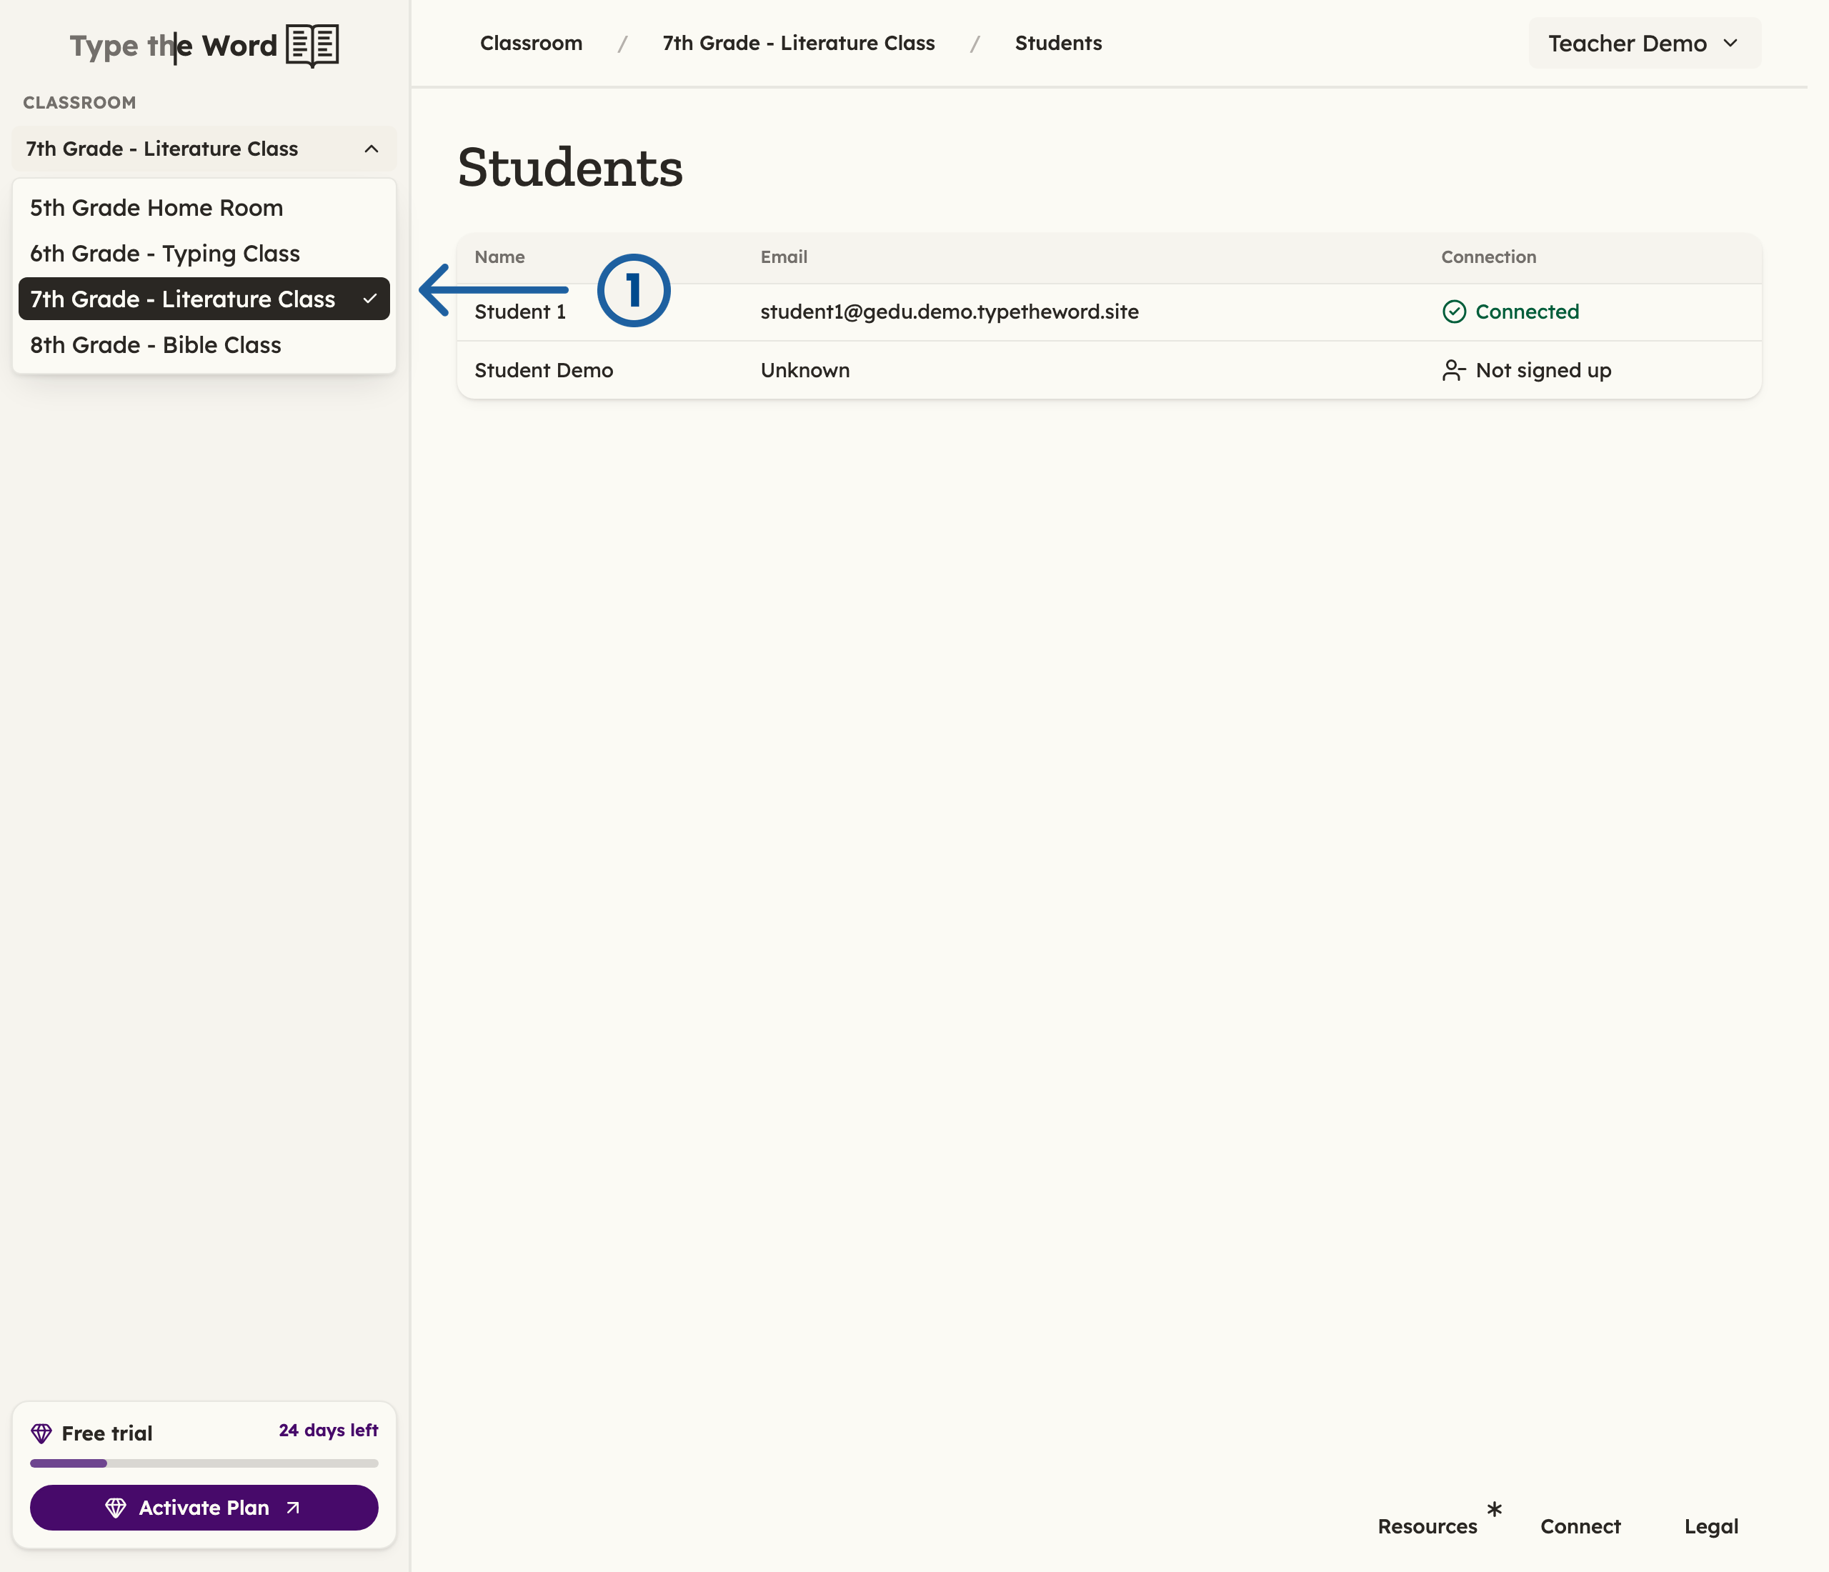This screenshot has height=1572, width=1829.
Task: Click the Type the Word logo text
Action: click(174, 46)
